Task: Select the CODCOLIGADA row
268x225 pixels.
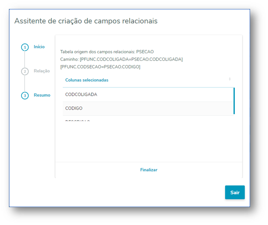Action: coord(81,95)
